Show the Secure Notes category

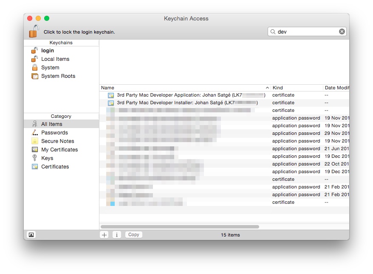[x=57, y=141]
